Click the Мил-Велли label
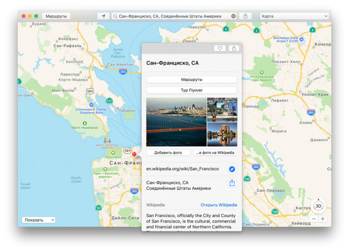Image resolution: width=349 pixels, height=252 pixels. pos(63,90)
